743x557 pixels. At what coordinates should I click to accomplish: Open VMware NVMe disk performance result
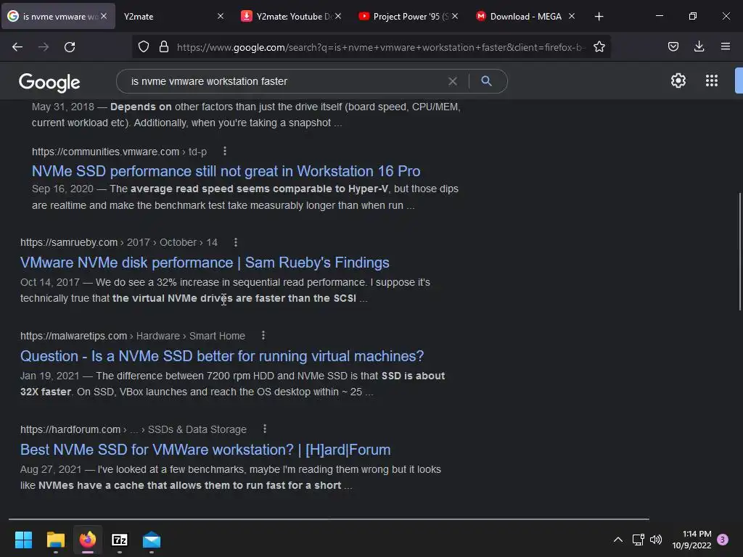pyautogui.click(x=205, y=263)
